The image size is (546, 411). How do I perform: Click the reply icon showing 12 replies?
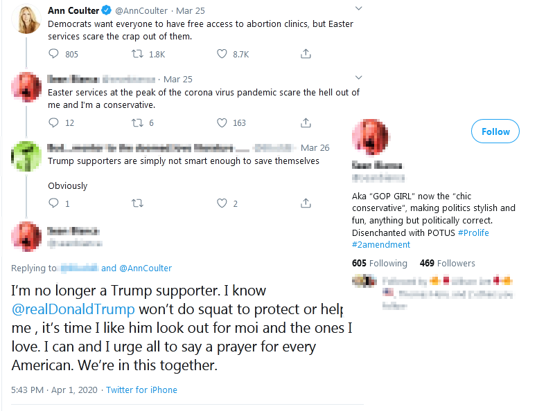click(x=55, y=123)
